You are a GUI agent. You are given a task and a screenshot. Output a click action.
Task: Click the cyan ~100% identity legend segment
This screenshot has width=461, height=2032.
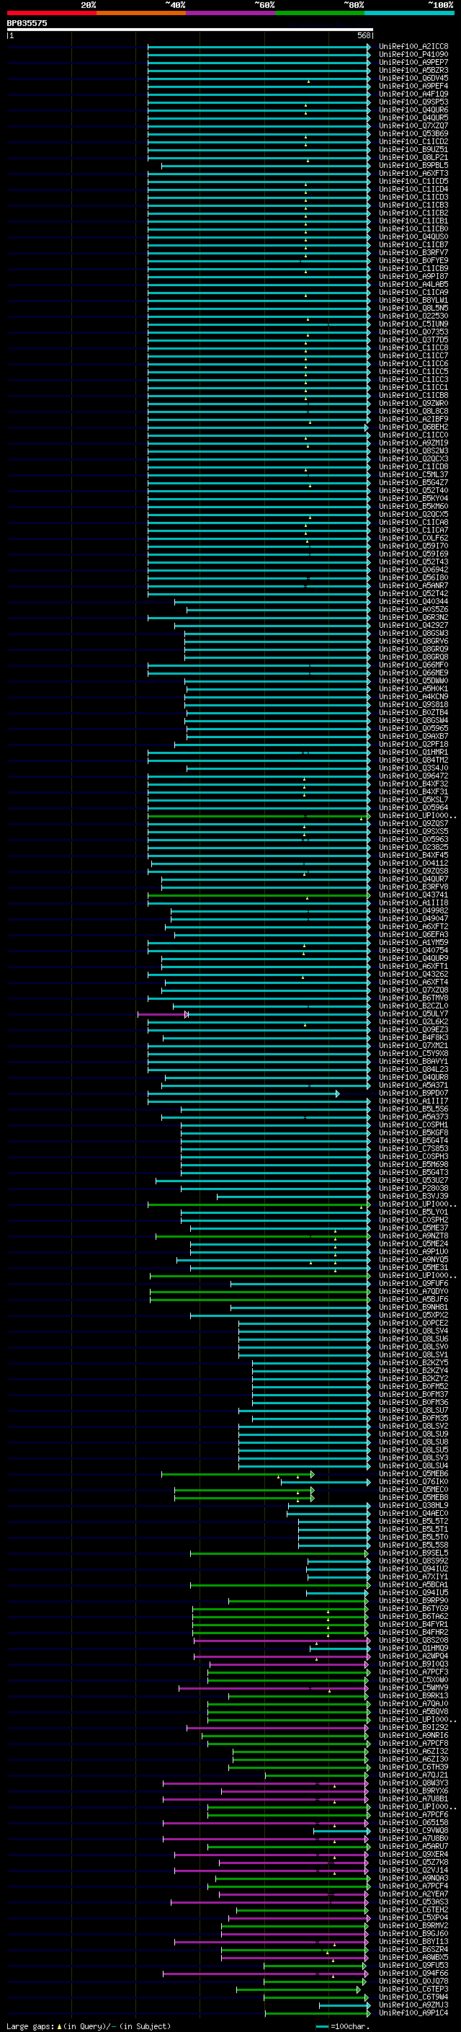(409, 13)
